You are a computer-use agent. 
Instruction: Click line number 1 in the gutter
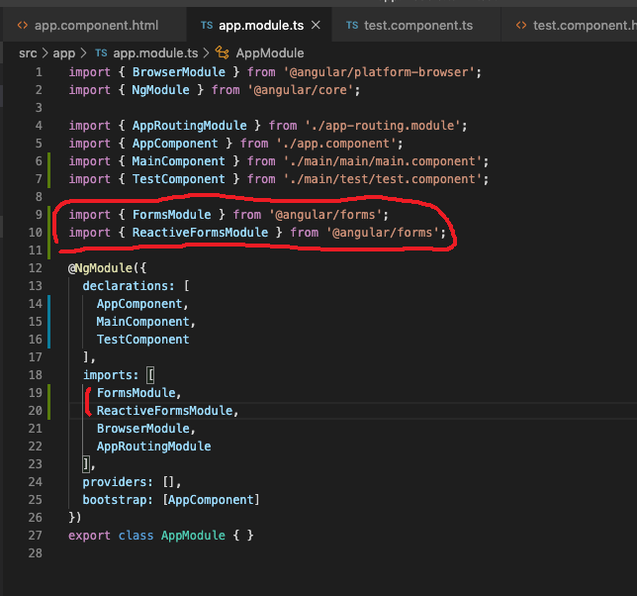(x=39, y=72)
